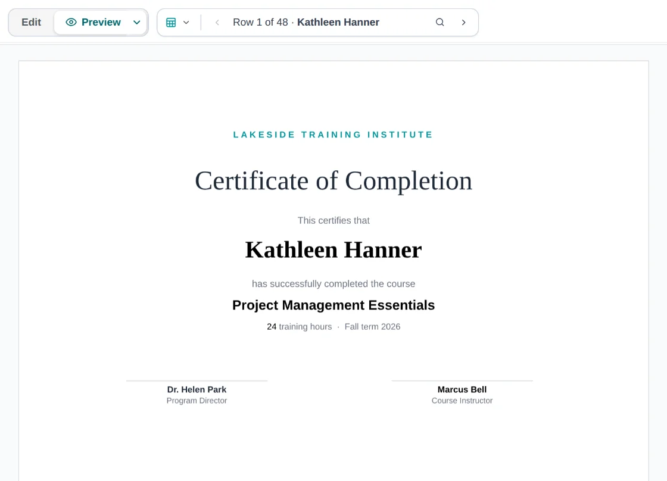Go to the next row arrow
Screen dimensions: 667x481
click(x=464, y=22)
